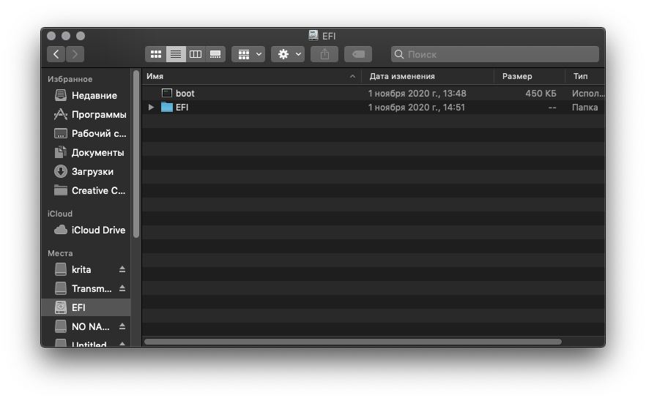This screenshot has width=646, height=401.
Task: Open the group-by arrangement dropdown
Action: pyautogui.click(x=248, y=54)
